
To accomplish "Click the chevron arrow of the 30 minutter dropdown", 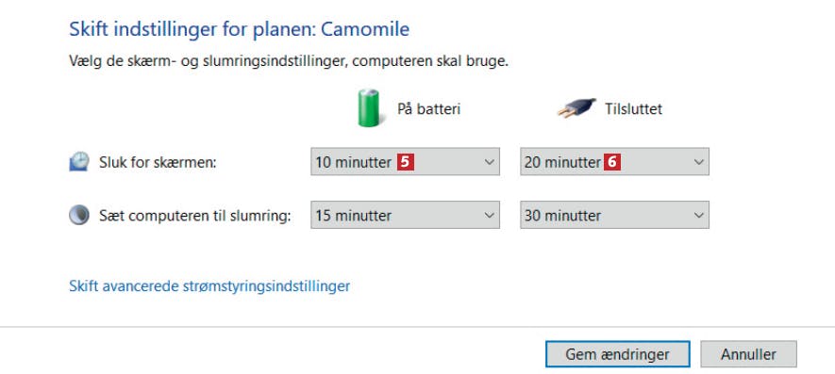I will pyautogui.click(x=699, y=216).
